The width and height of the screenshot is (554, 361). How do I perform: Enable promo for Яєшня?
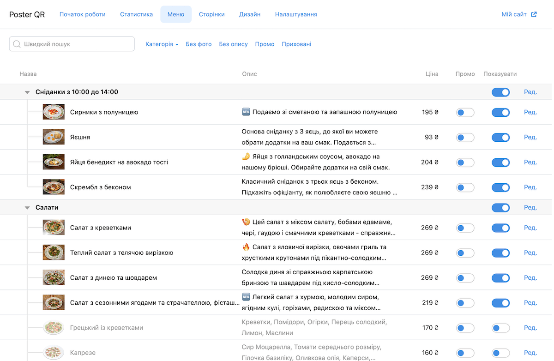click(x=465, y=138)
